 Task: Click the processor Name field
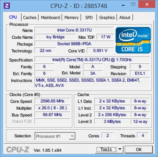click(74, 30)
